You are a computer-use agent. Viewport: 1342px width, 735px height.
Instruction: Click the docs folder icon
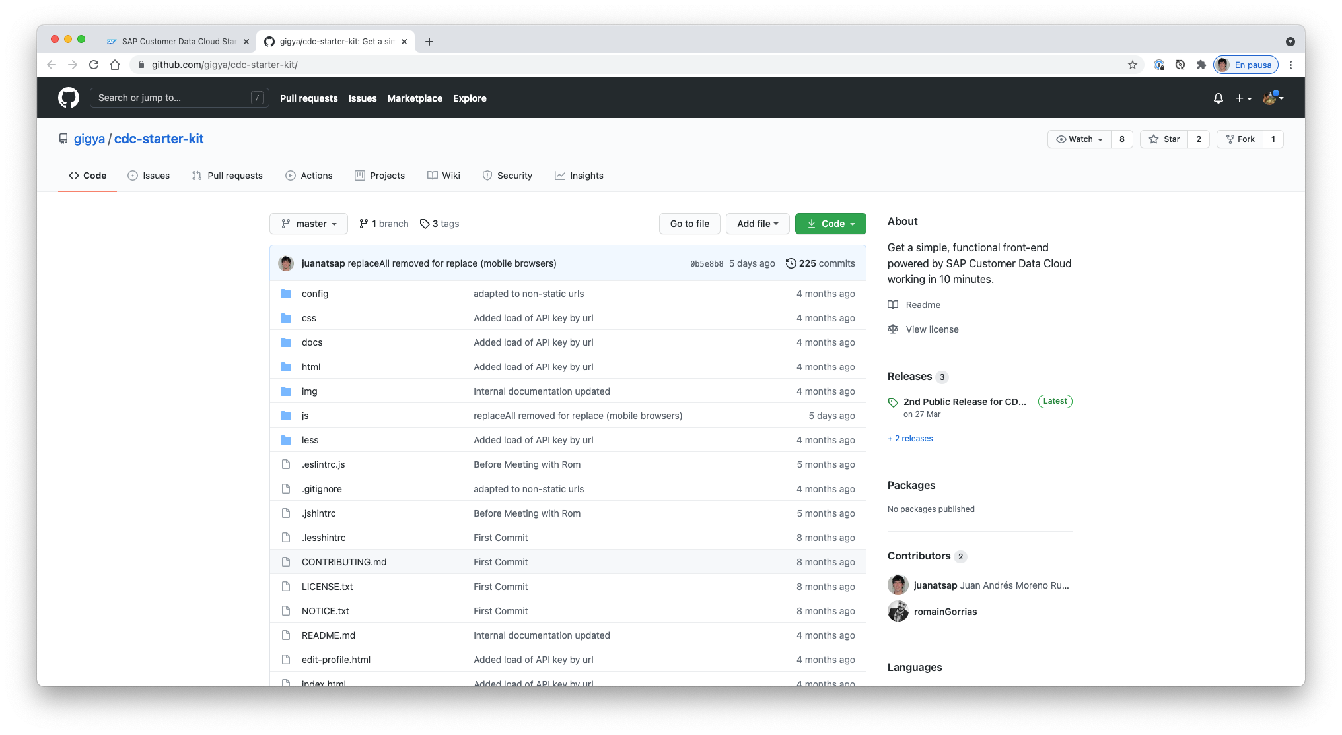pyautogui.click(x=286, y=342)
